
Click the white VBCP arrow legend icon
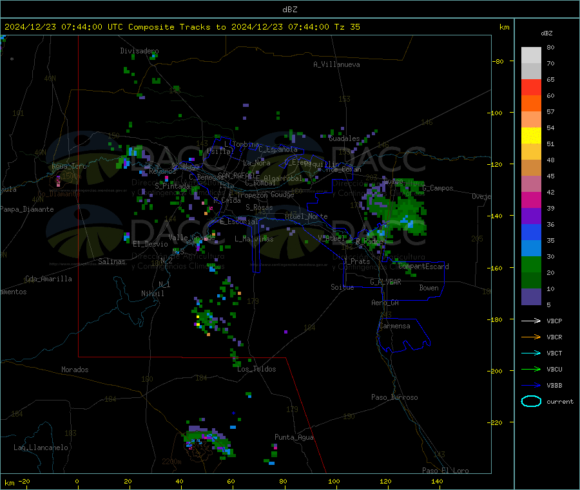[531, 321]
